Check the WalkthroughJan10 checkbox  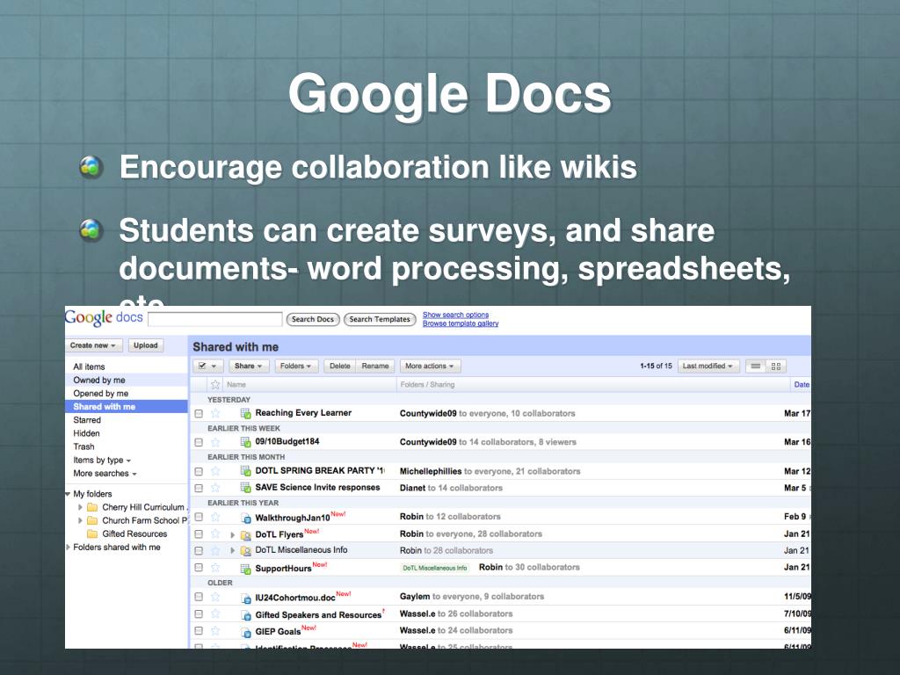[199, 517]
